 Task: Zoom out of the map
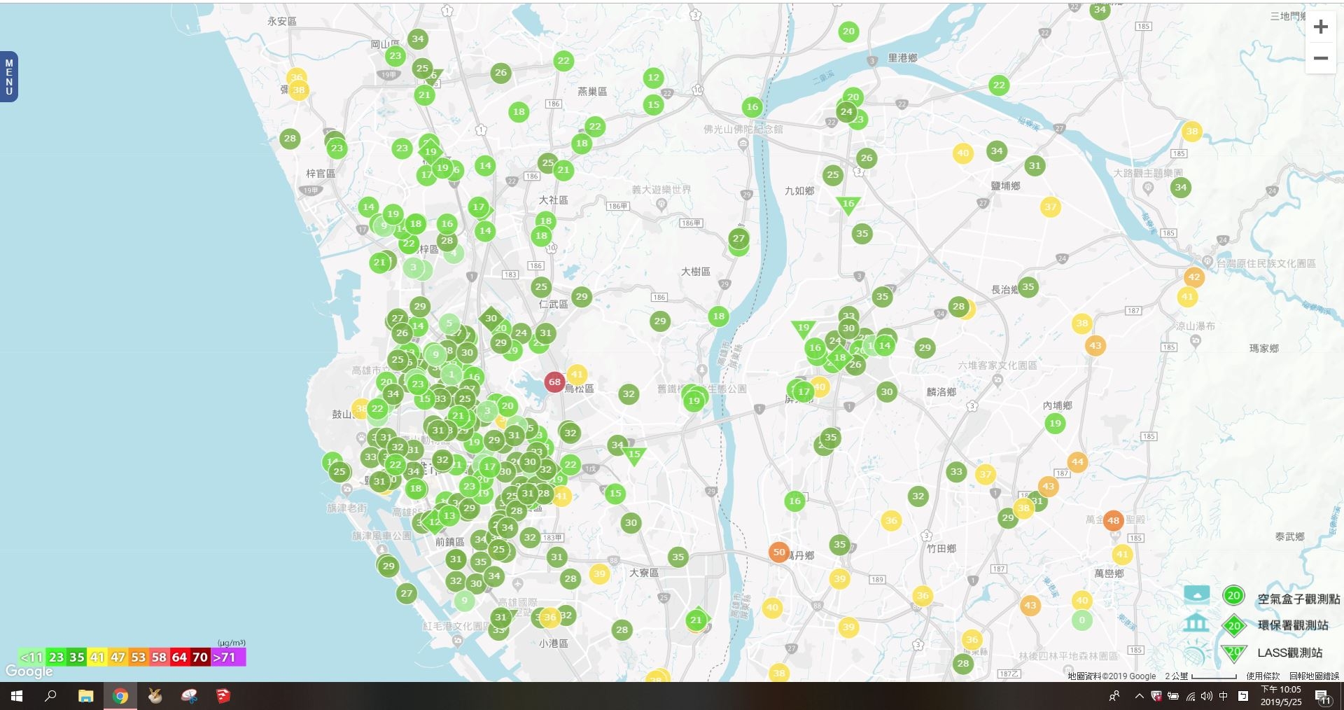pyautogui.click(x=1321, y=58)
